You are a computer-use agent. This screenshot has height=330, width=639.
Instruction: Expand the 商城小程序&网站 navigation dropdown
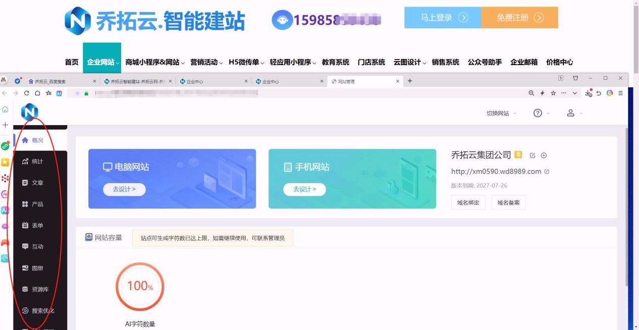pos(155,62)
